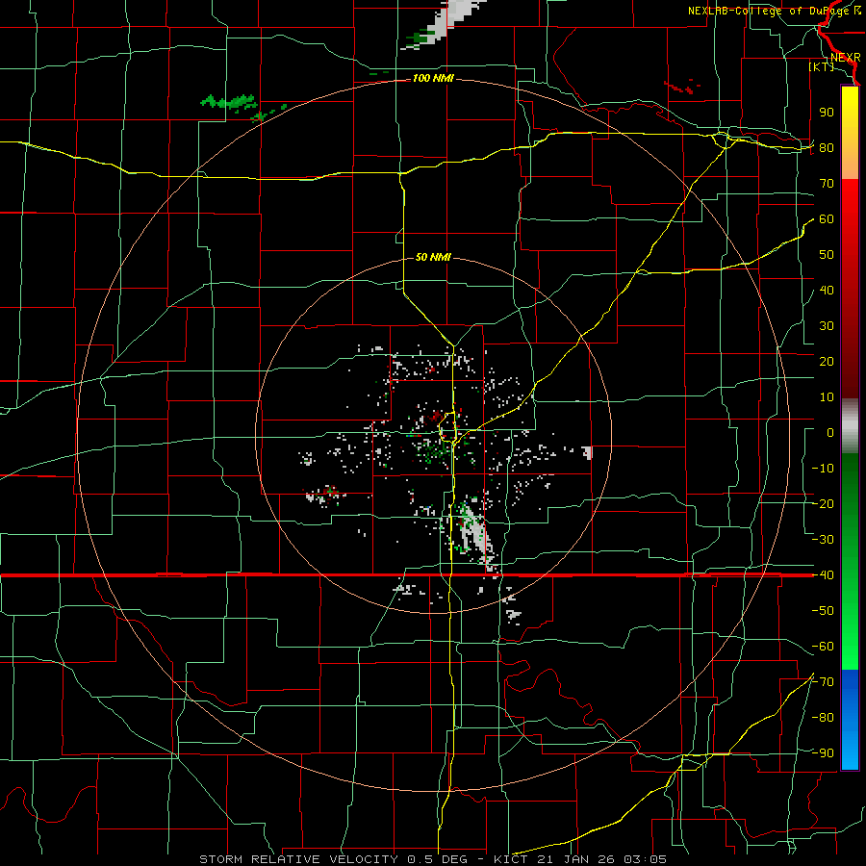Click the -70 scale value
The image size is (866, 866).
click(x=823, y=682)
